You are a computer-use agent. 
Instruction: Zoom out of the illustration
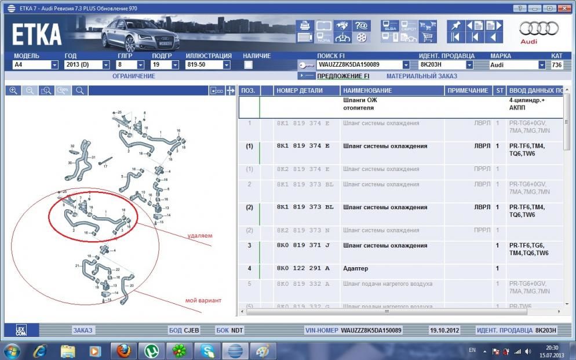30,90
